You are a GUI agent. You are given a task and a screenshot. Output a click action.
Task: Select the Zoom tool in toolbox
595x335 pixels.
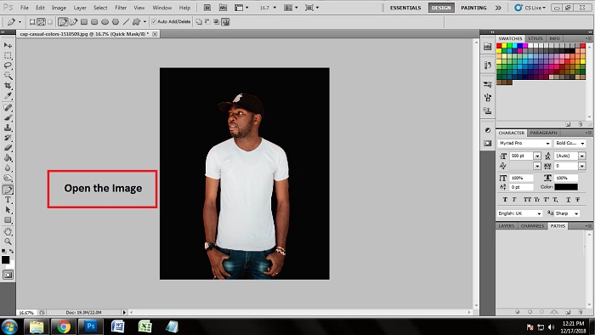8,241
